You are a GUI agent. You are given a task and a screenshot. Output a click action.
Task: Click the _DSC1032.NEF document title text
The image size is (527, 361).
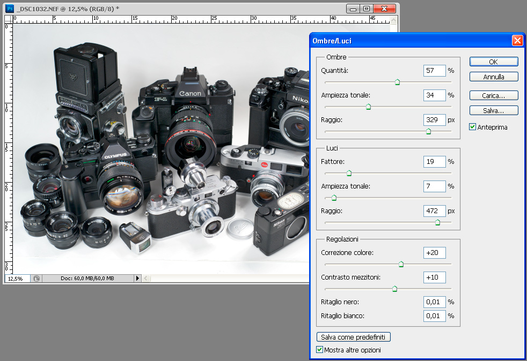pos(68,9)
